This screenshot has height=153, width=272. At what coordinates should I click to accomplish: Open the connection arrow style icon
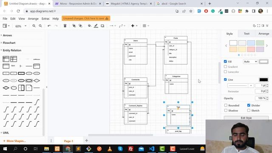[x=113, y=25]
